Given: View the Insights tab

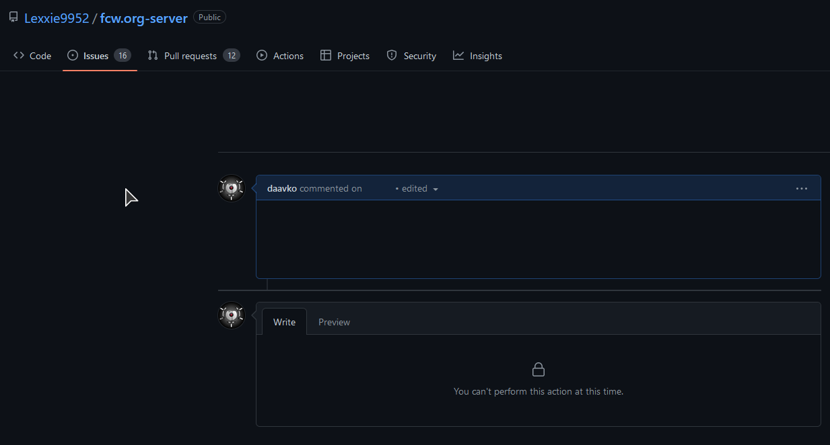Looking at the screenshot, I should 477,56.
